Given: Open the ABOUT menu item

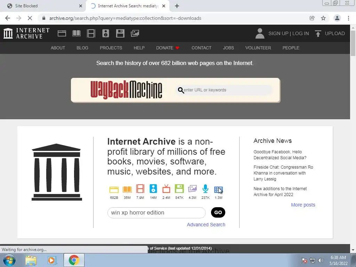Looking at the screenshot, I should click(58, 48).
